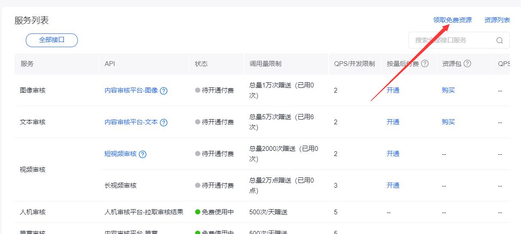Image resolution: width=521 pixels, height=234 pixels.
Task: Click 状态 column header
Action: coord(201,64)
